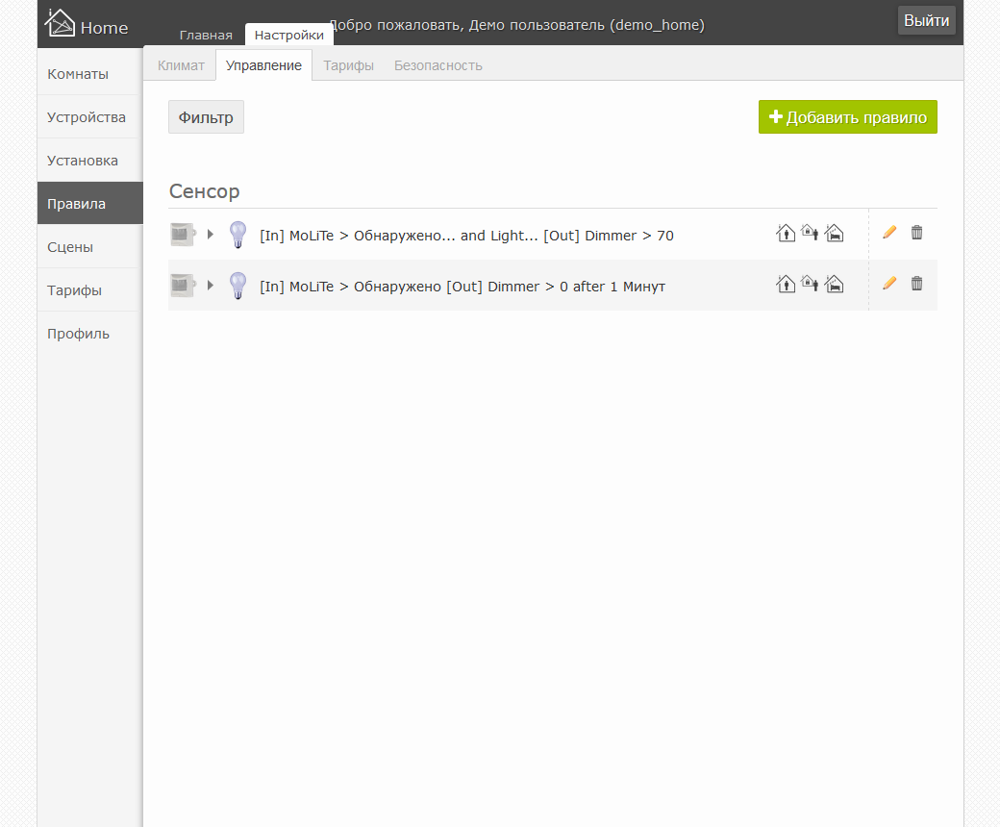
Task: Delete the after 1 Минут rule with trash icon
Action: point(917,283)
